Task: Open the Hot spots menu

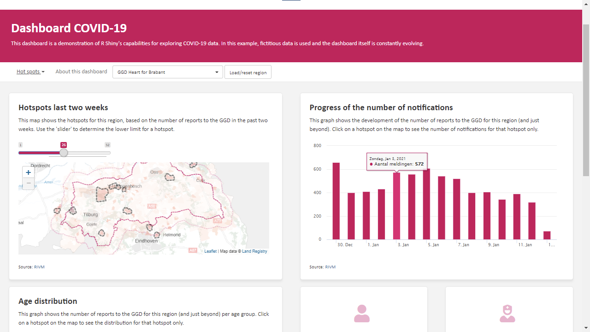Action: coord(30,71)
